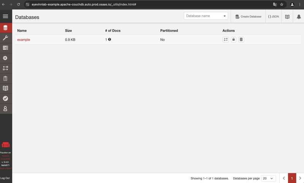
Task: Click the Log Out link
Action: coord(5,178)
